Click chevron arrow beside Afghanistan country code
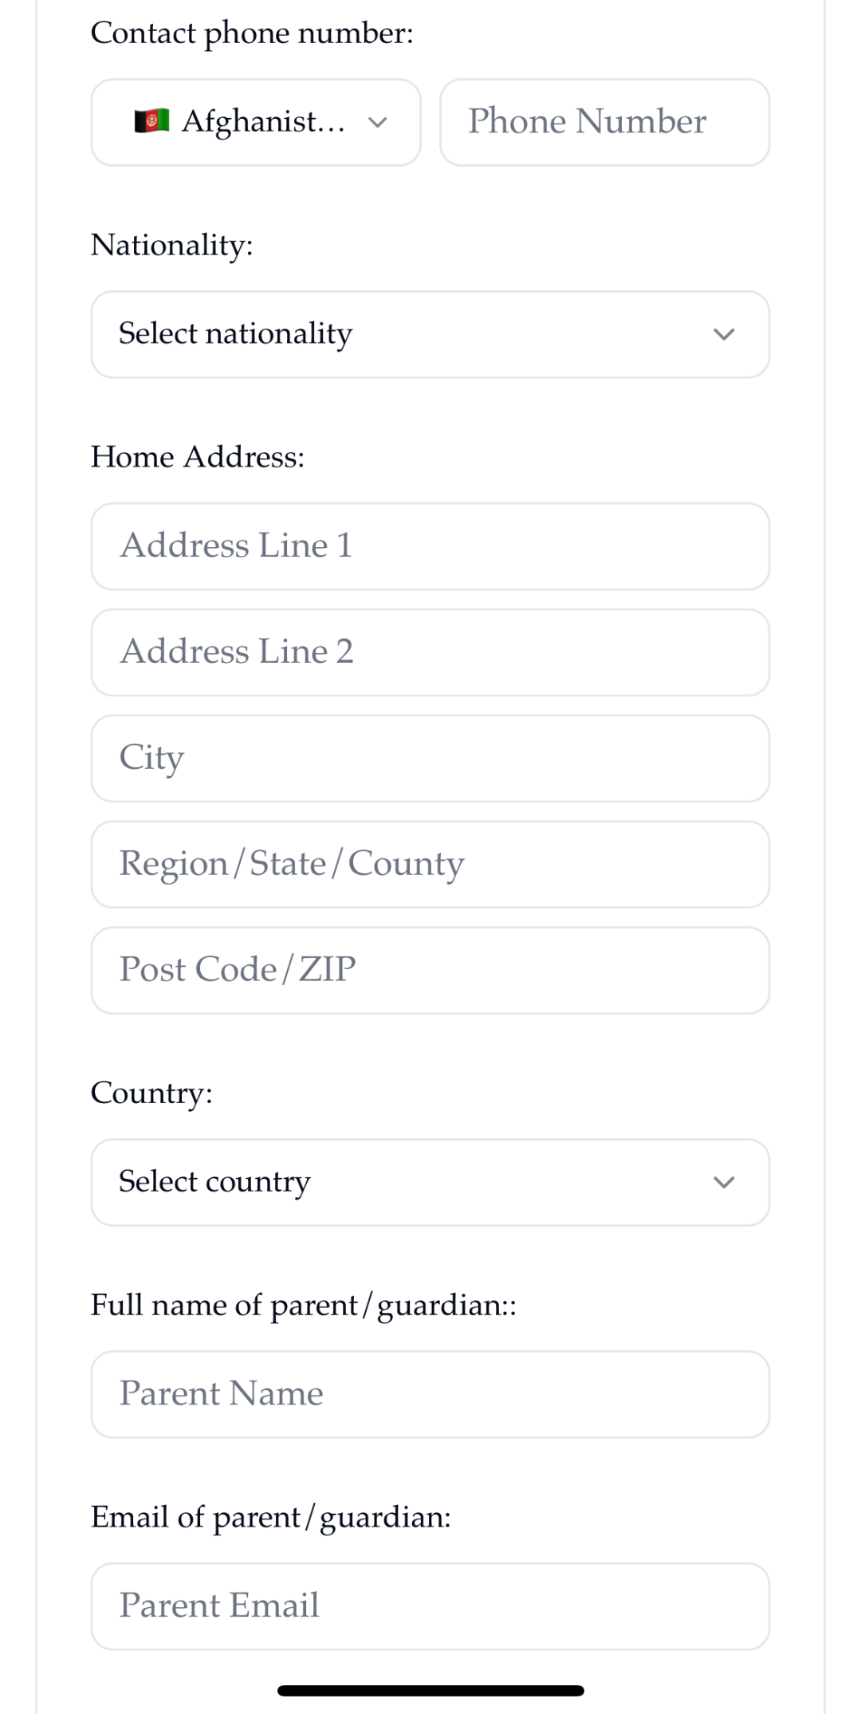The height and width of the screenshot is (1714, 861). coord(378,122)
